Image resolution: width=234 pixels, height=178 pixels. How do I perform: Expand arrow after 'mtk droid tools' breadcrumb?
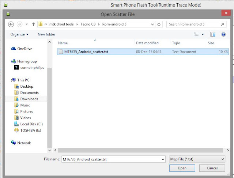click(77, 24)
